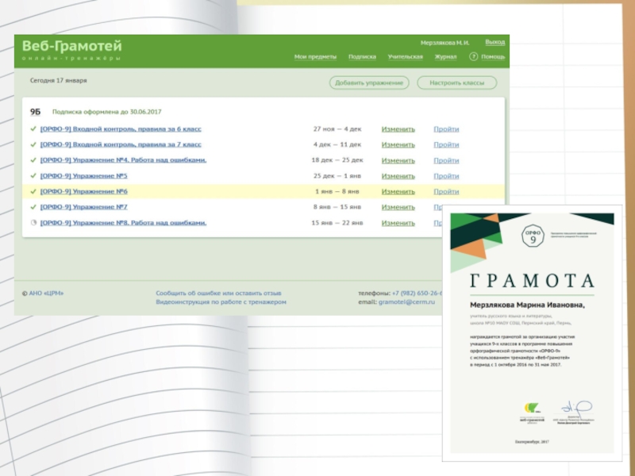Open the Упражнение №7 link
This screenshot has height=476, width=635.
point(84,207)
